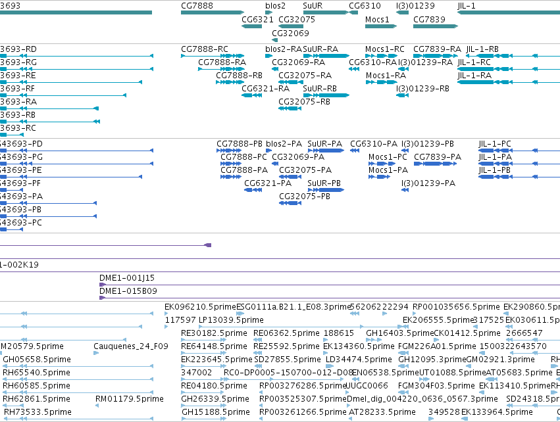
Task: Click the CG6310-PA protein label
Action: [x=374, y=144]
